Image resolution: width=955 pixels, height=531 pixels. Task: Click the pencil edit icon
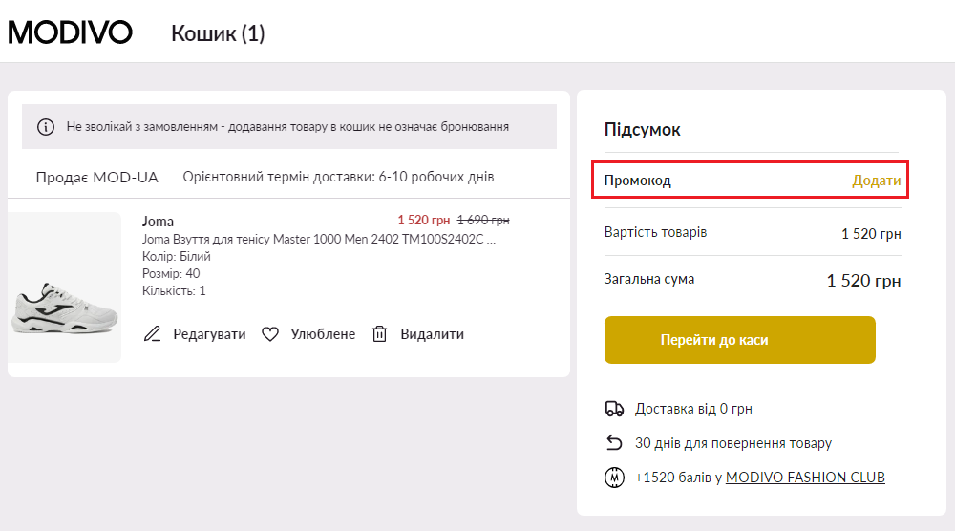click(x=152, y=333)
